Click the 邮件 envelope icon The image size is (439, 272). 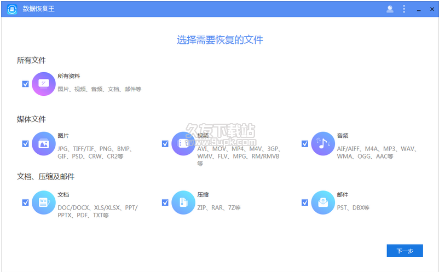323,202
